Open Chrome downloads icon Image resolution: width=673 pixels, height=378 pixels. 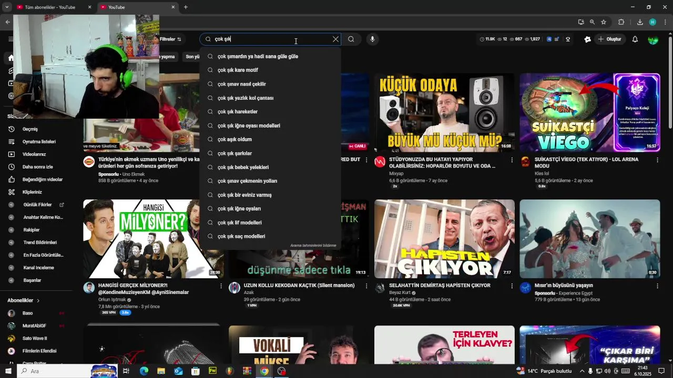pos(640,22)
